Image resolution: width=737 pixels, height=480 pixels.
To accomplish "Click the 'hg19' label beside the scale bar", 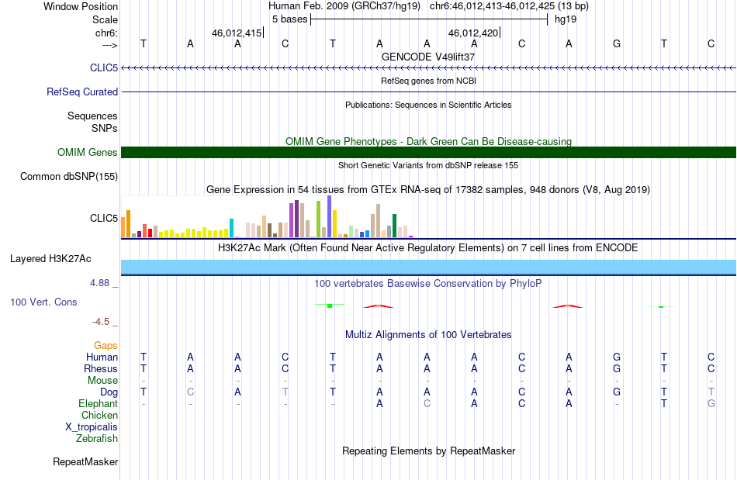I will [x=566, y=19].
